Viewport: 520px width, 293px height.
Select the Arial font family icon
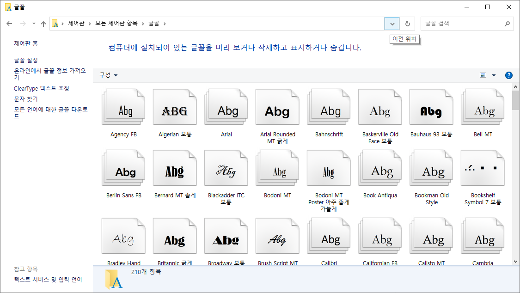tap(226, 107)
